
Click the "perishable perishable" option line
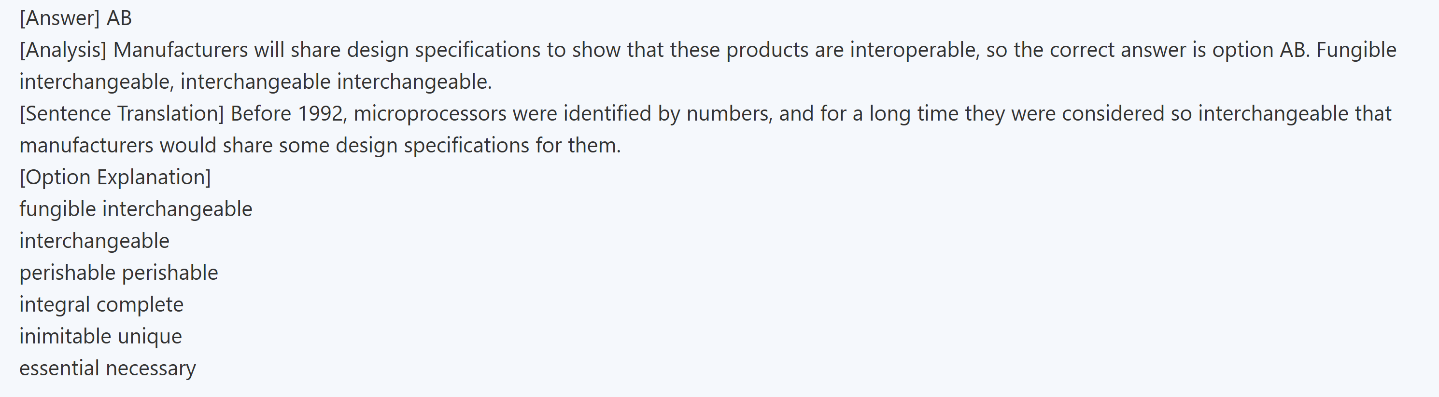(x=118, y=273)
